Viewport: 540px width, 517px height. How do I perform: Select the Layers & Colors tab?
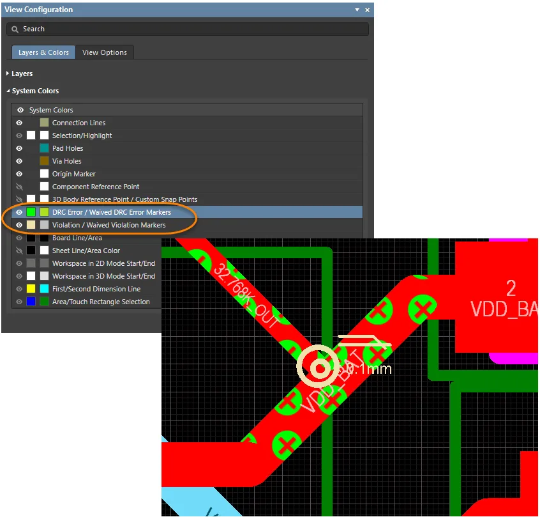[x=43, y=52]
